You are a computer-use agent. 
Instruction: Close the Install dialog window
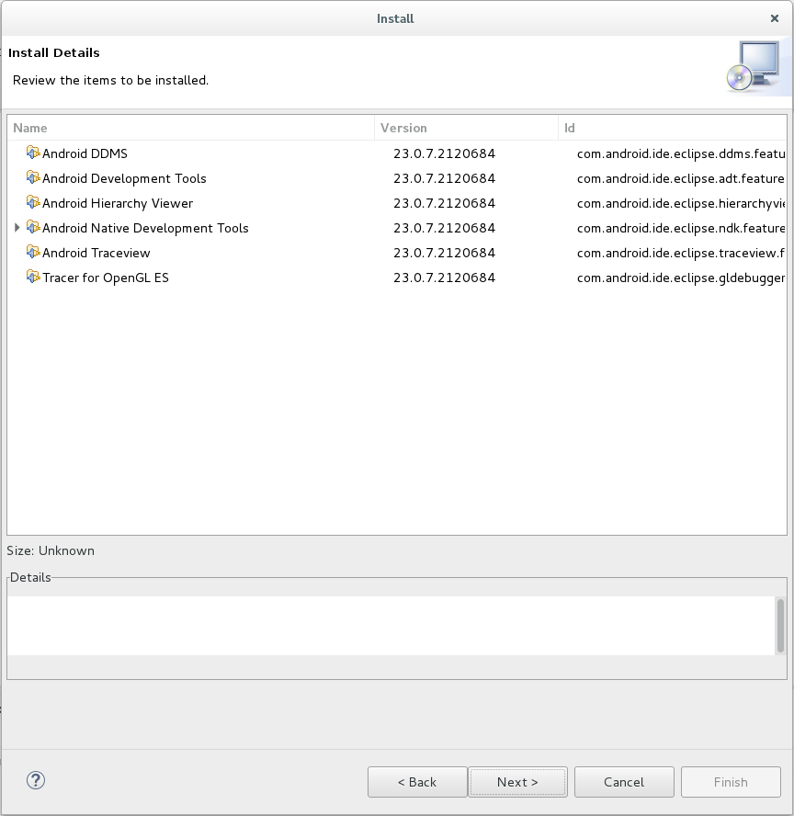[x=774, y=18]
